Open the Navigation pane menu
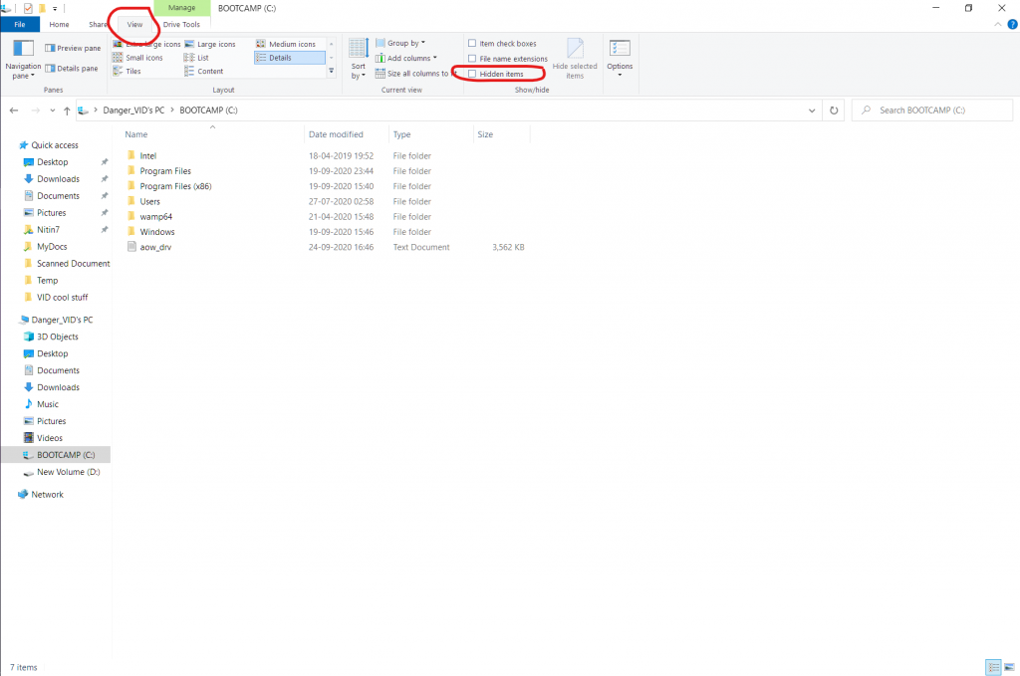1020x676 pixels. [23, 60]
